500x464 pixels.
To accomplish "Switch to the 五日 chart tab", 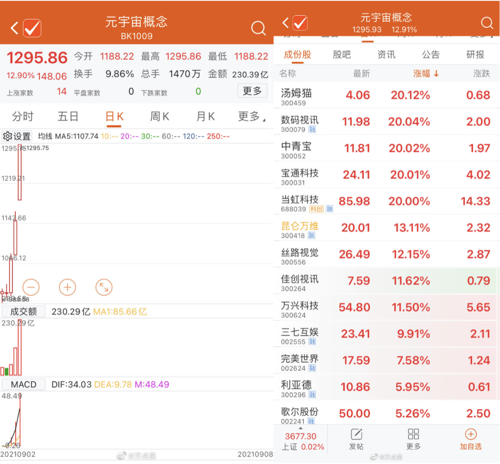I will click(x=68, y=116).
